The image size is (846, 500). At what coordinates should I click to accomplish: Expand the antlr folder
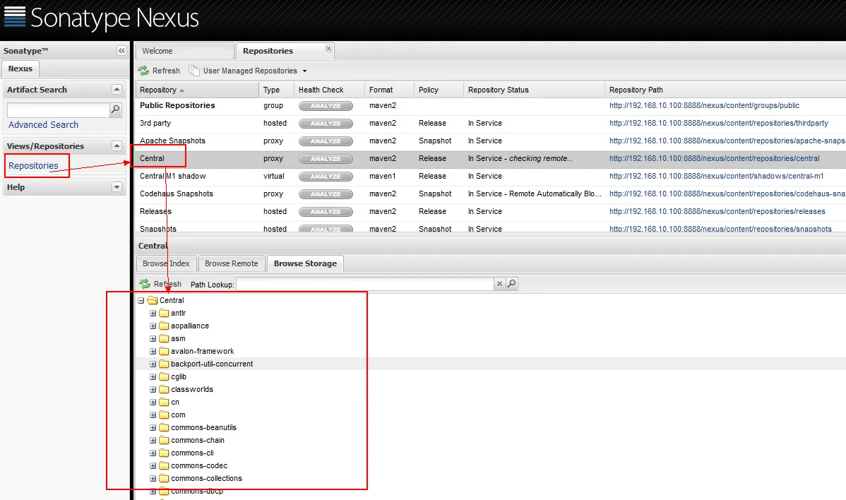coord(153,313)
